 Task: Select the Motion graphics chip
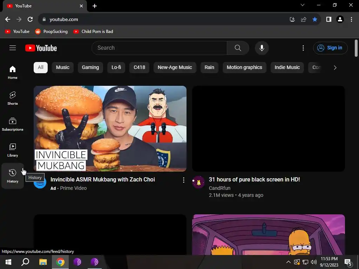pos(244,68)
